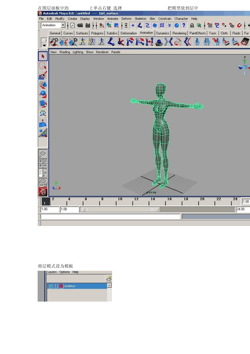This screenshot has height=354, width=250.
Task: Switch to the Polygons shelf tab
Action: click(x=97, y=33)
